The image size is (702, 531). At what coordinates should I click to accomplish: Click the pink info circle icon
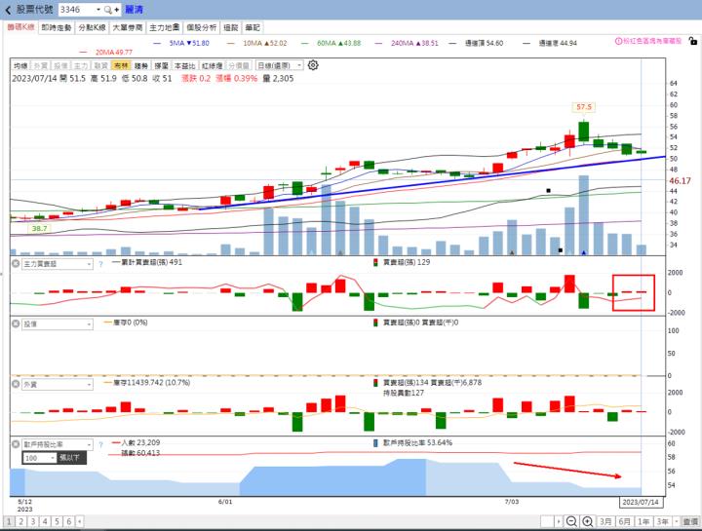(618, 41)
